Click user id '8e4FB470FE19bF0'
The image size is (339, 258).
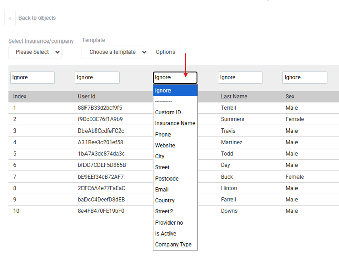tap(101, 211)
